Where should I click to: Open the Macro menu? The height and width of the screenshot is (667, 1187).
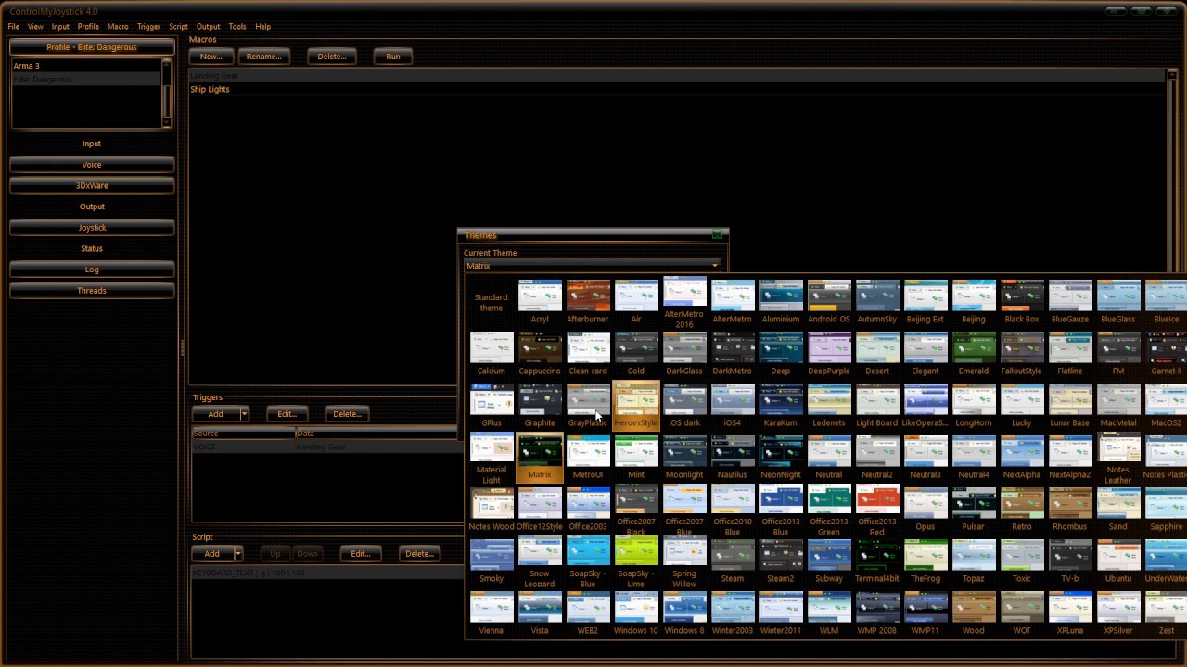coord(118,27)
